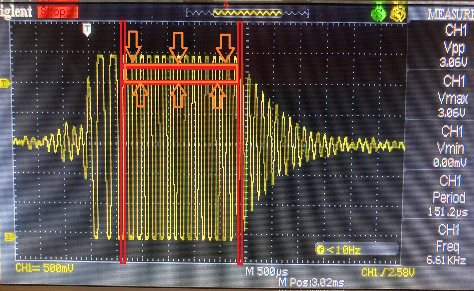This screenshot has height=291, width=474.
Task: Open the MEASURE menu header
Action: point(450,14)
